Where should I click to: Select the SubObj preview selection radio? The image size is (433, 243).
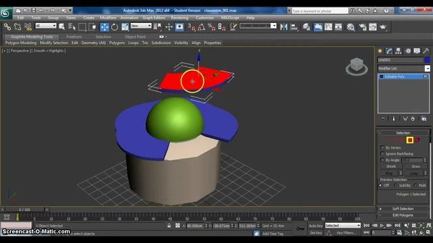[396, 186]
